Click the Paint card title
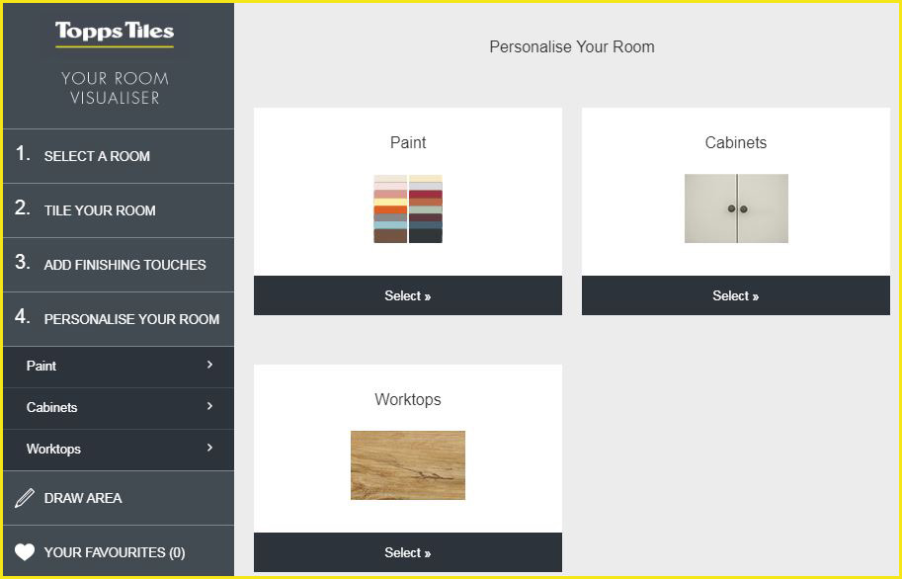The height and width of the screenshot is (579, 902). click(x=408, y=142)
